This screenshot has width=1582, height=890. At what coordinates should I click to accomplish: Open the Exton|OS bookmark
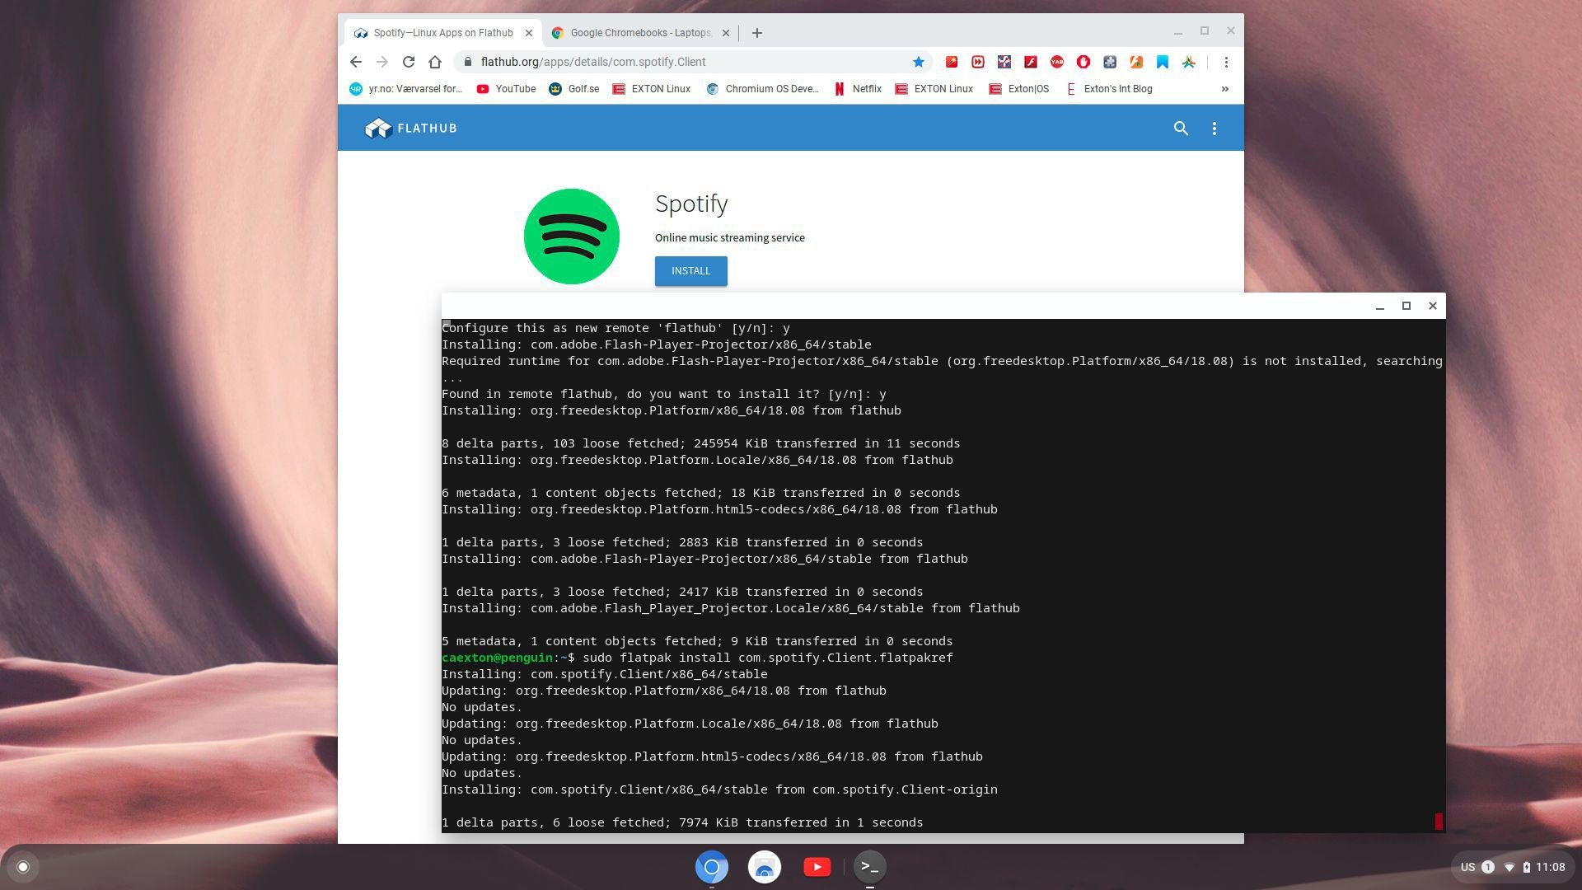click(1019, 89)
